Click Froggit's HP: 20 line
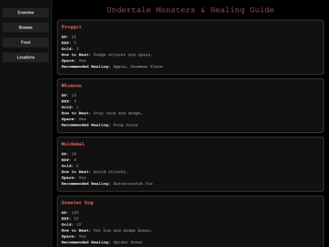 click(x=69, y=37)
